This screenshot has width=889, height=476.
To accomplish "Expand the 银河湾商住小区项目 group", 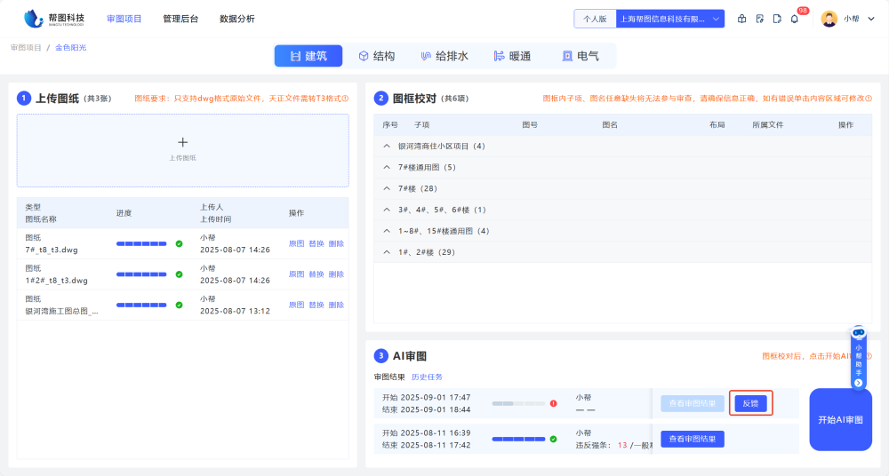I will (x=387, y=146).
